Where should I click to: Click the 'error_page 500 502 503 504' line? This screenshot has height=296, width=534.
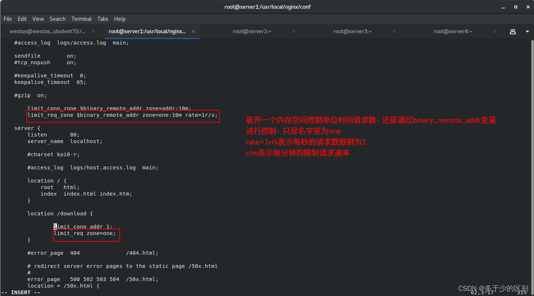93,279
